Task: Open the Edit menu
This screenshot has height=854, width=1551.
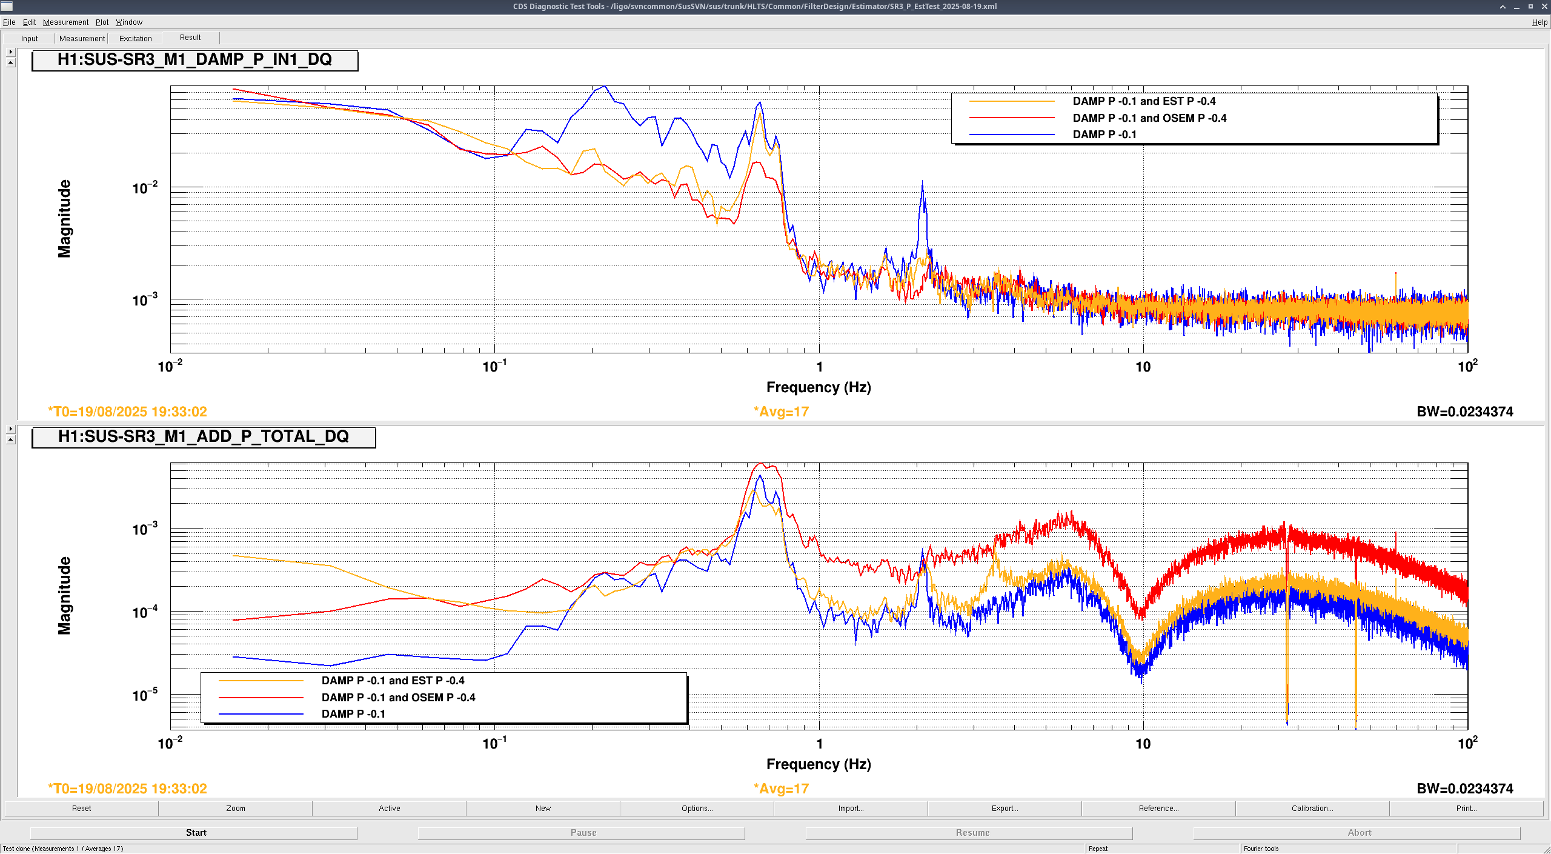Action: pyautogui.click(x=29, y=22)
